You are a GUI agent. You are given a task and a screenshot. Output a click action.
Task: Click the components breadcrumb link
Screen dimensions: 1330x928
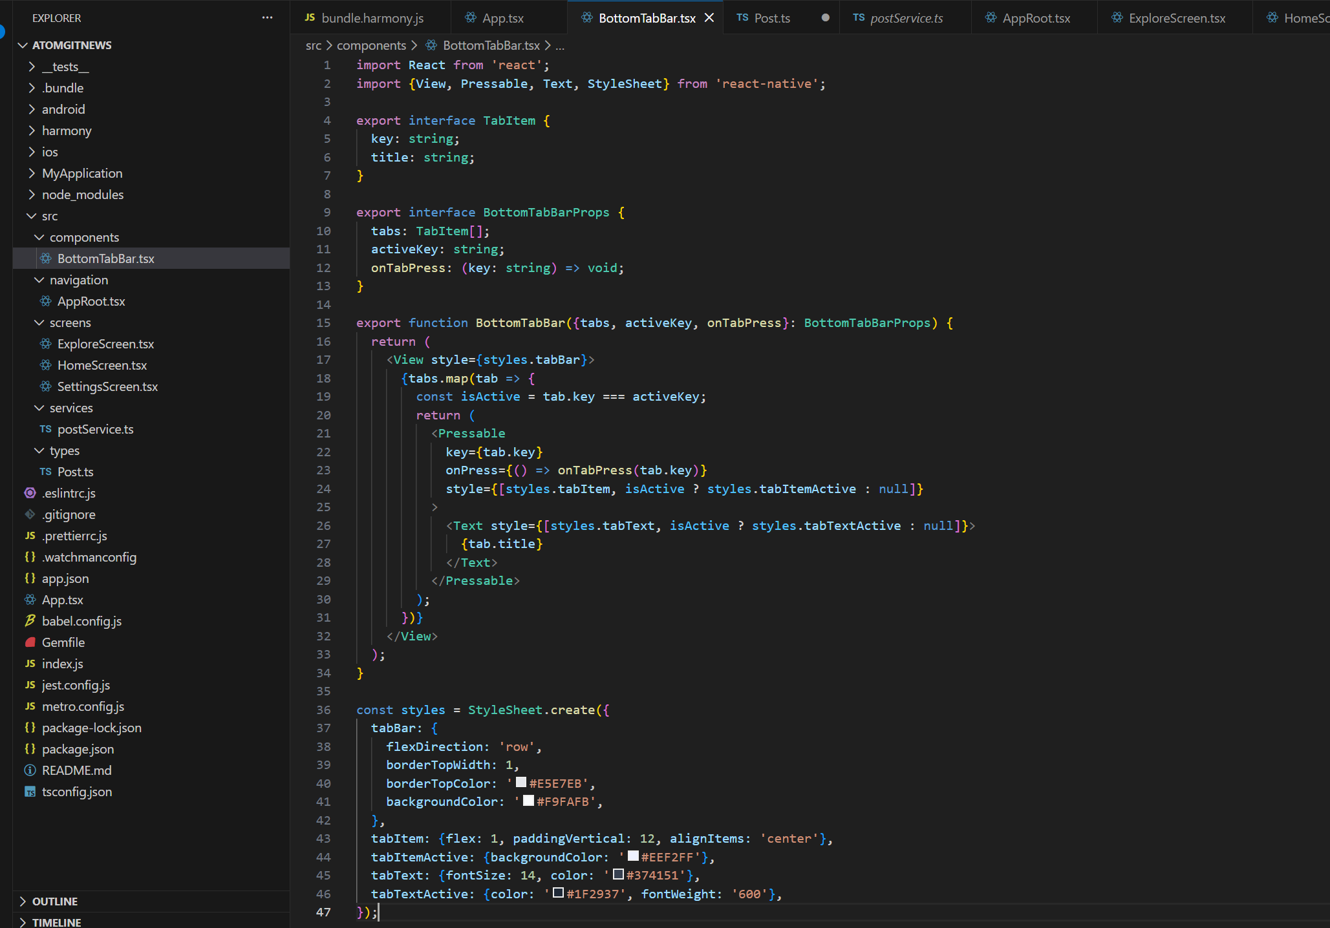pos(371,45)
